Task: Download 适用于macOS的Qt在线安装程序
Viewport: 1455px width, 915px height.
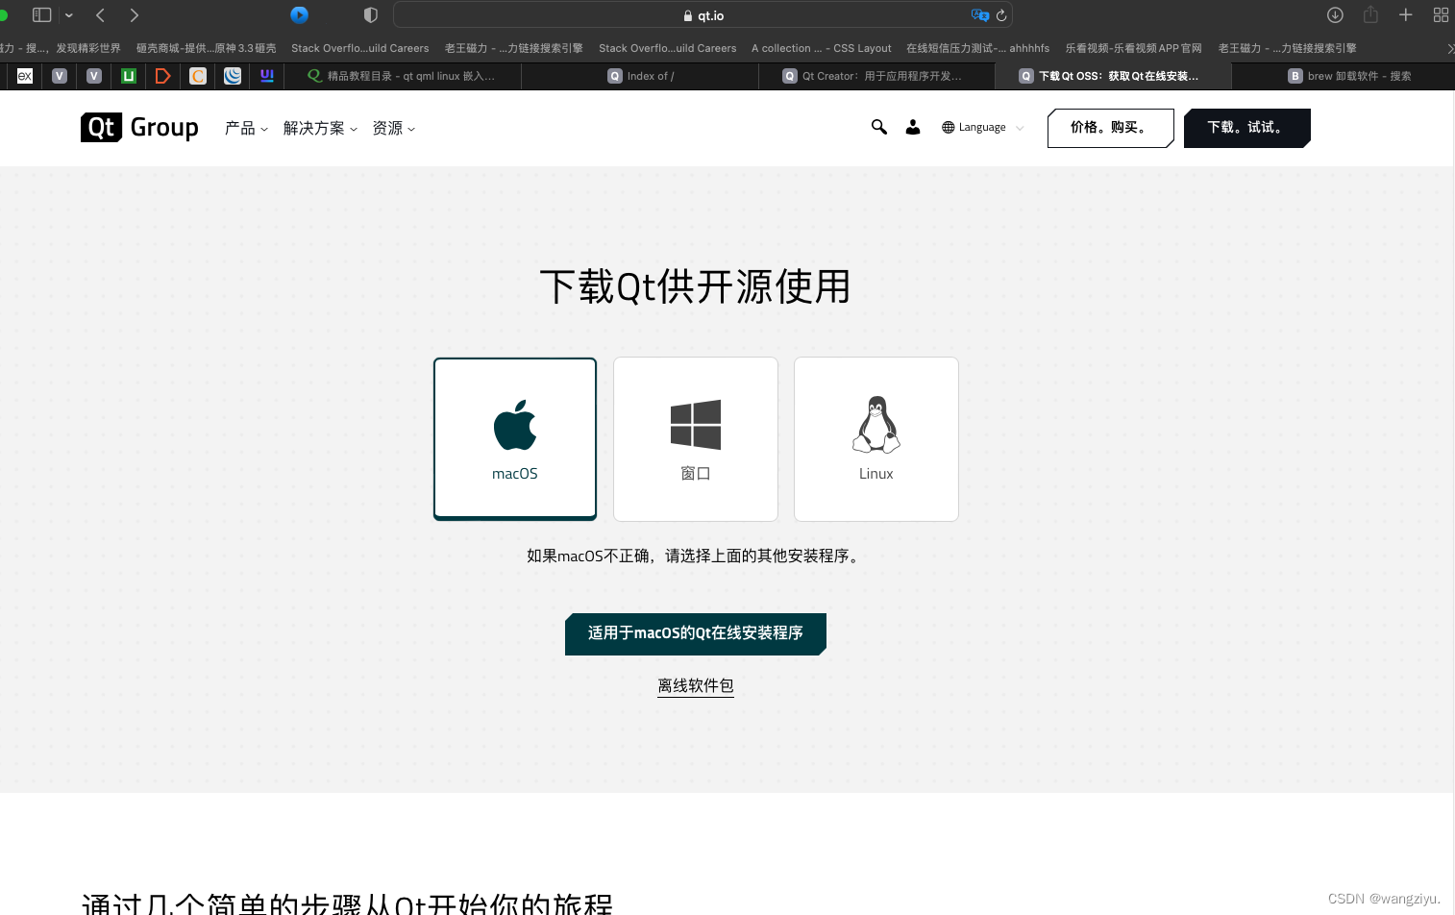Action: 696,633
